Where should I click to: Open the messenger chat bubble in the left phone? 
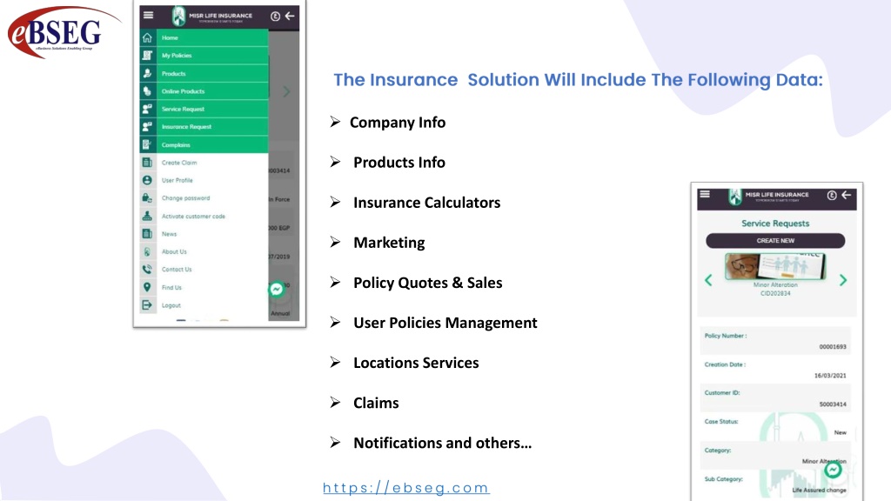tap(277, 290)
